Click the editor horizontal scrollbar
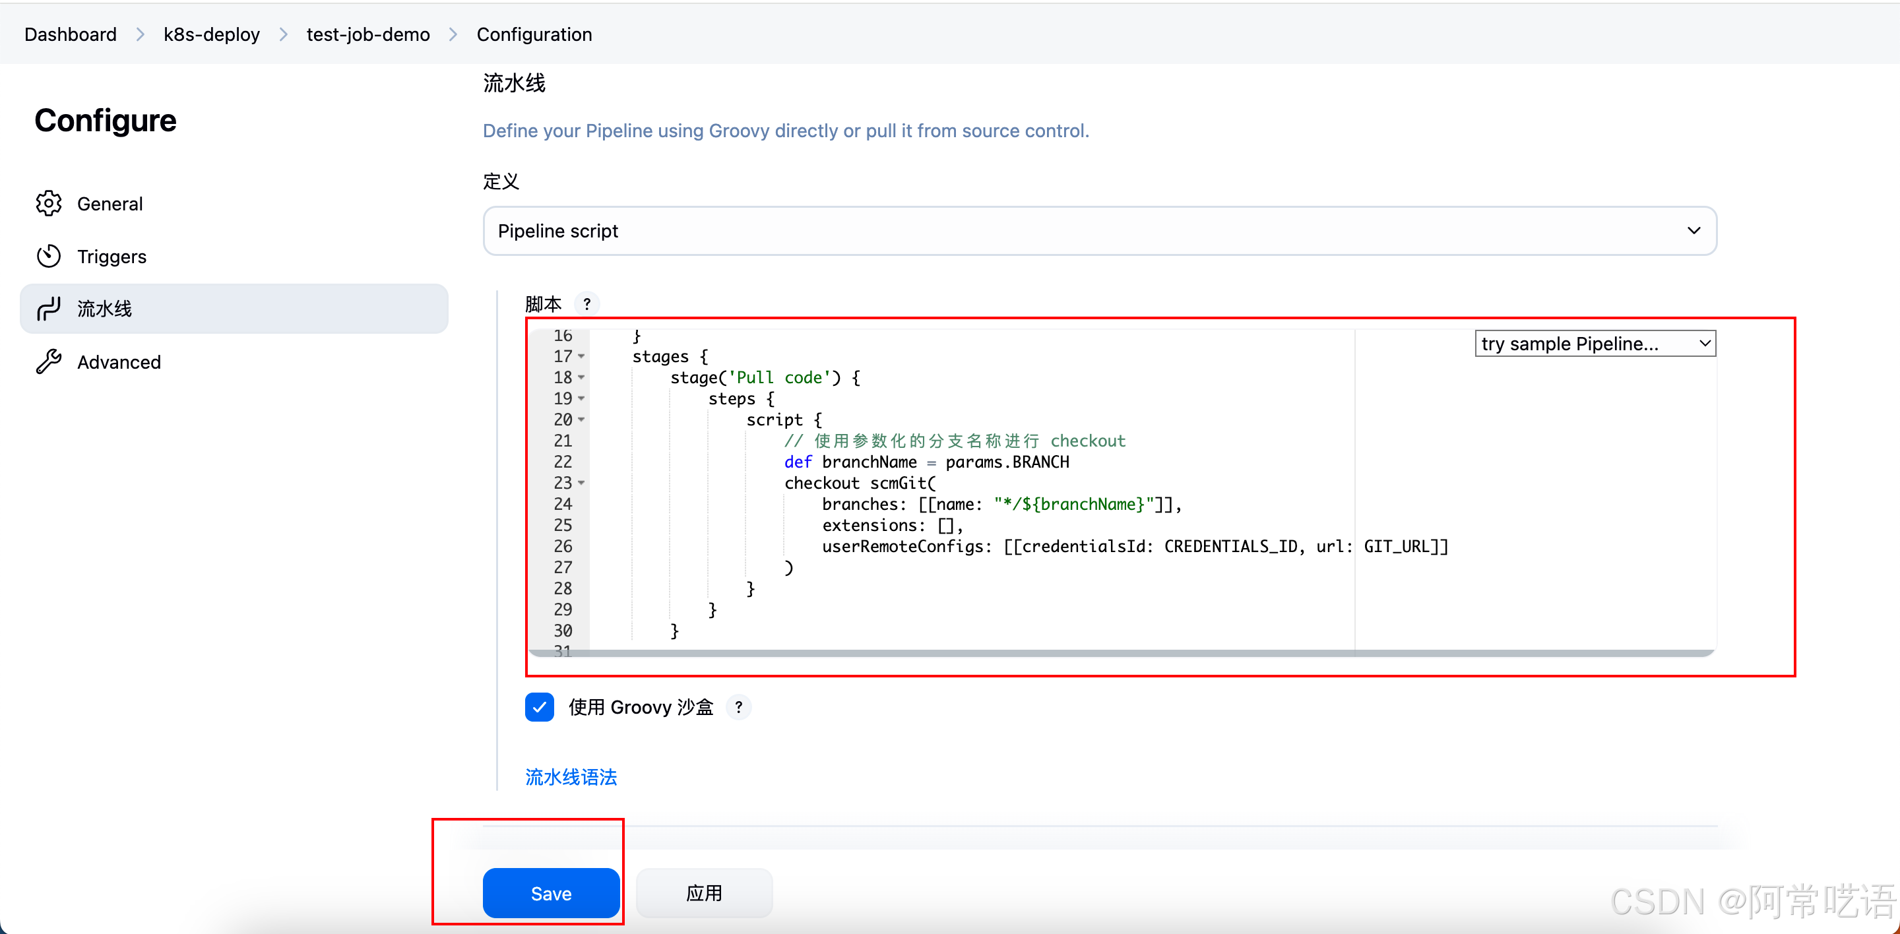 click(959, 653)
